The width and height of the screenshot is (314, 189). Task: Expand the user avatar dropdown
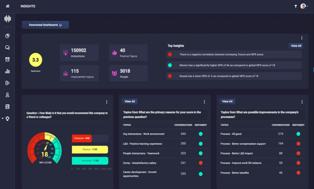click(x=304, y=6)
